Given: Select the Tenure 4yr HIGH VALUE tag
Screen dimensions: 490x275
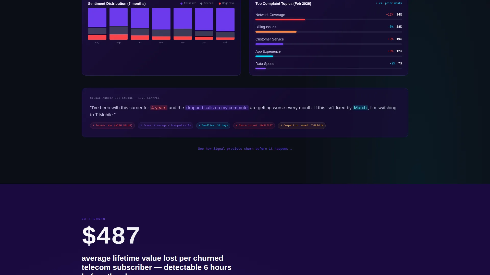Looking at the screenshot, I should (x=112, y=126).
